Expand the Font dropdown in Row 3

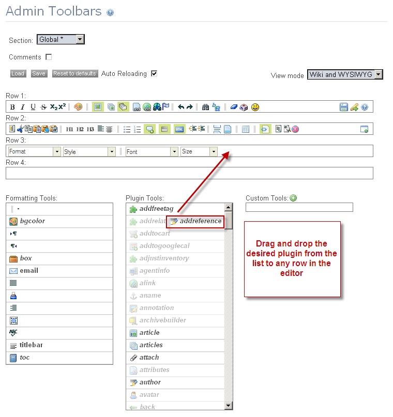pos(152,151)
